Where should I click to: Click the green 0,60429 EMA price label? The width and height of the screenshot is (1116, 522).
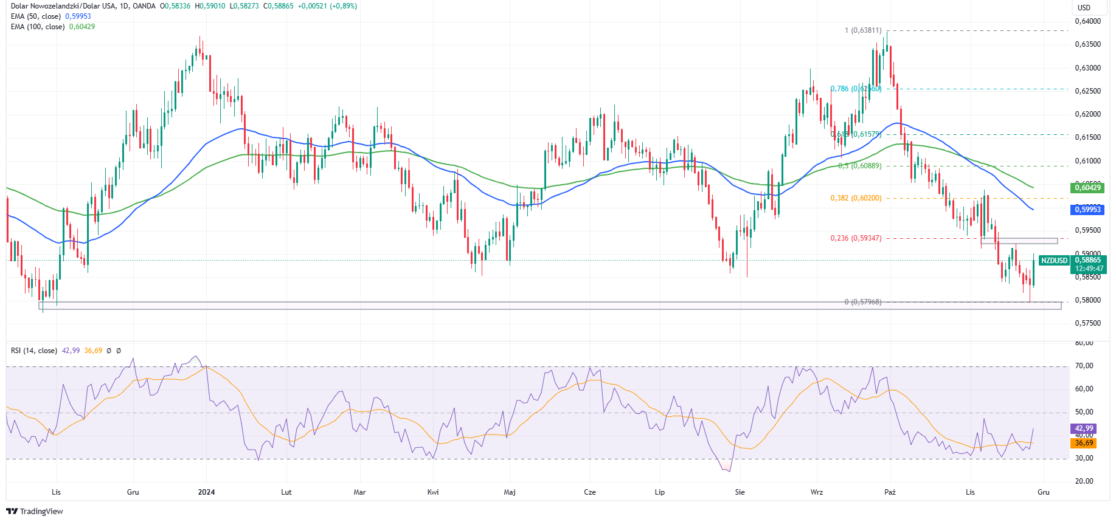coord(1087,188)
